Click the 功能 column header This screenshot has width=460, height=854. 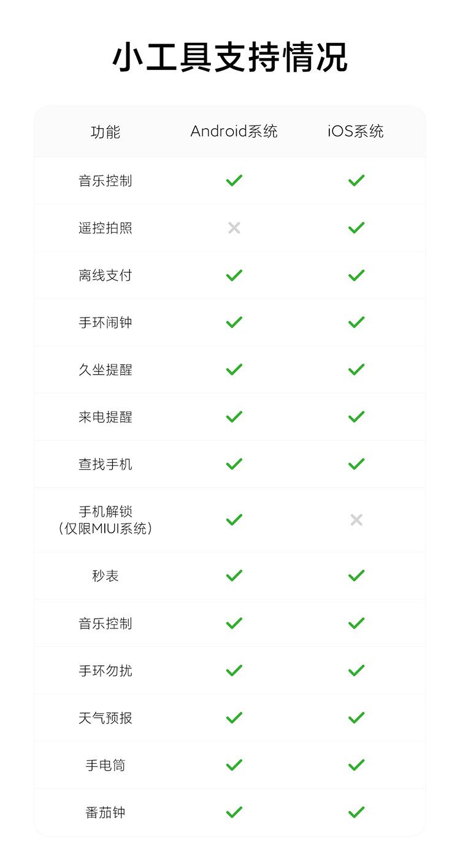[x=105, y=132]
